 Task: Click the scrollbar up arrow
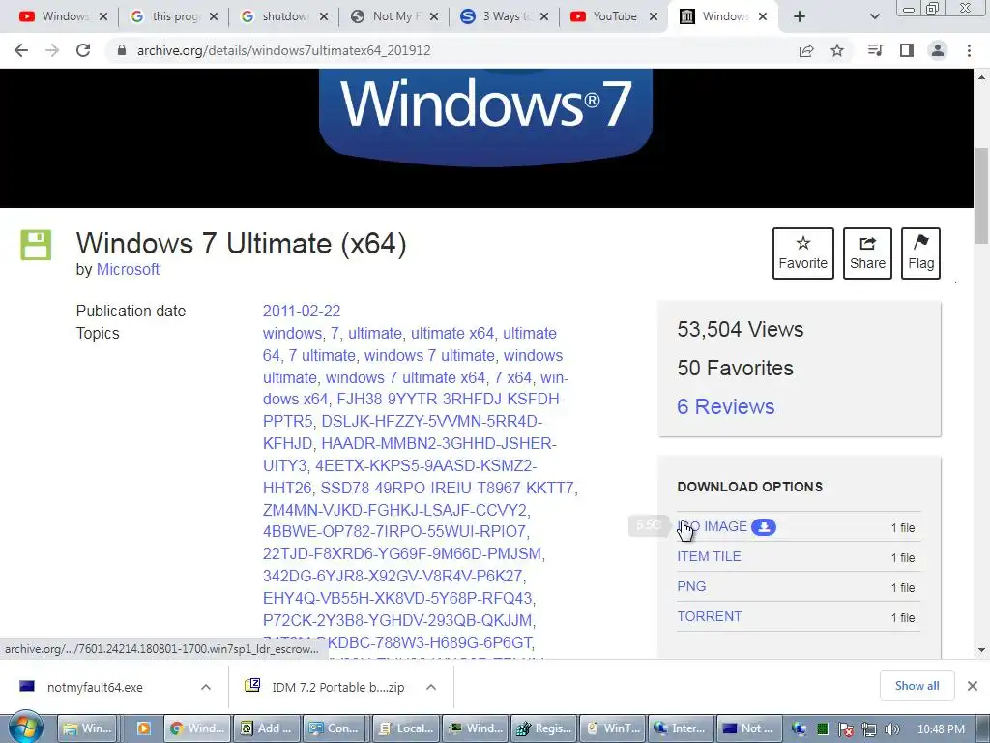pos(981,77)
